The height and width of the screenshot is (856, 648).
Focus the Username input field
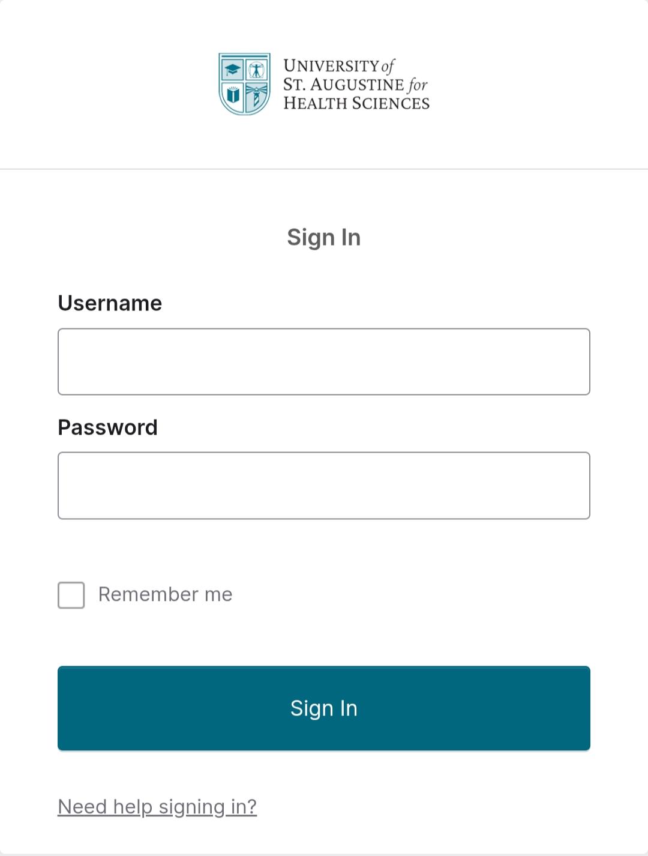pyautogui.click(x=324, y=361)
